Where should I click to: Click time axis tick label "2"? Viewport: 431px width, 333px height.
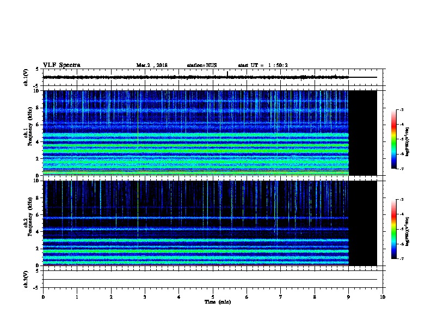[x=111, y=297]
